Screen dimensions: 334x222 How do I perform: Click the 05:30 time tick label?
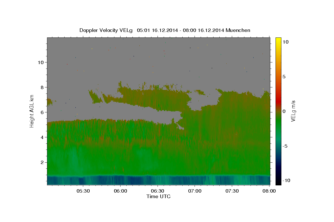[83, 191]
